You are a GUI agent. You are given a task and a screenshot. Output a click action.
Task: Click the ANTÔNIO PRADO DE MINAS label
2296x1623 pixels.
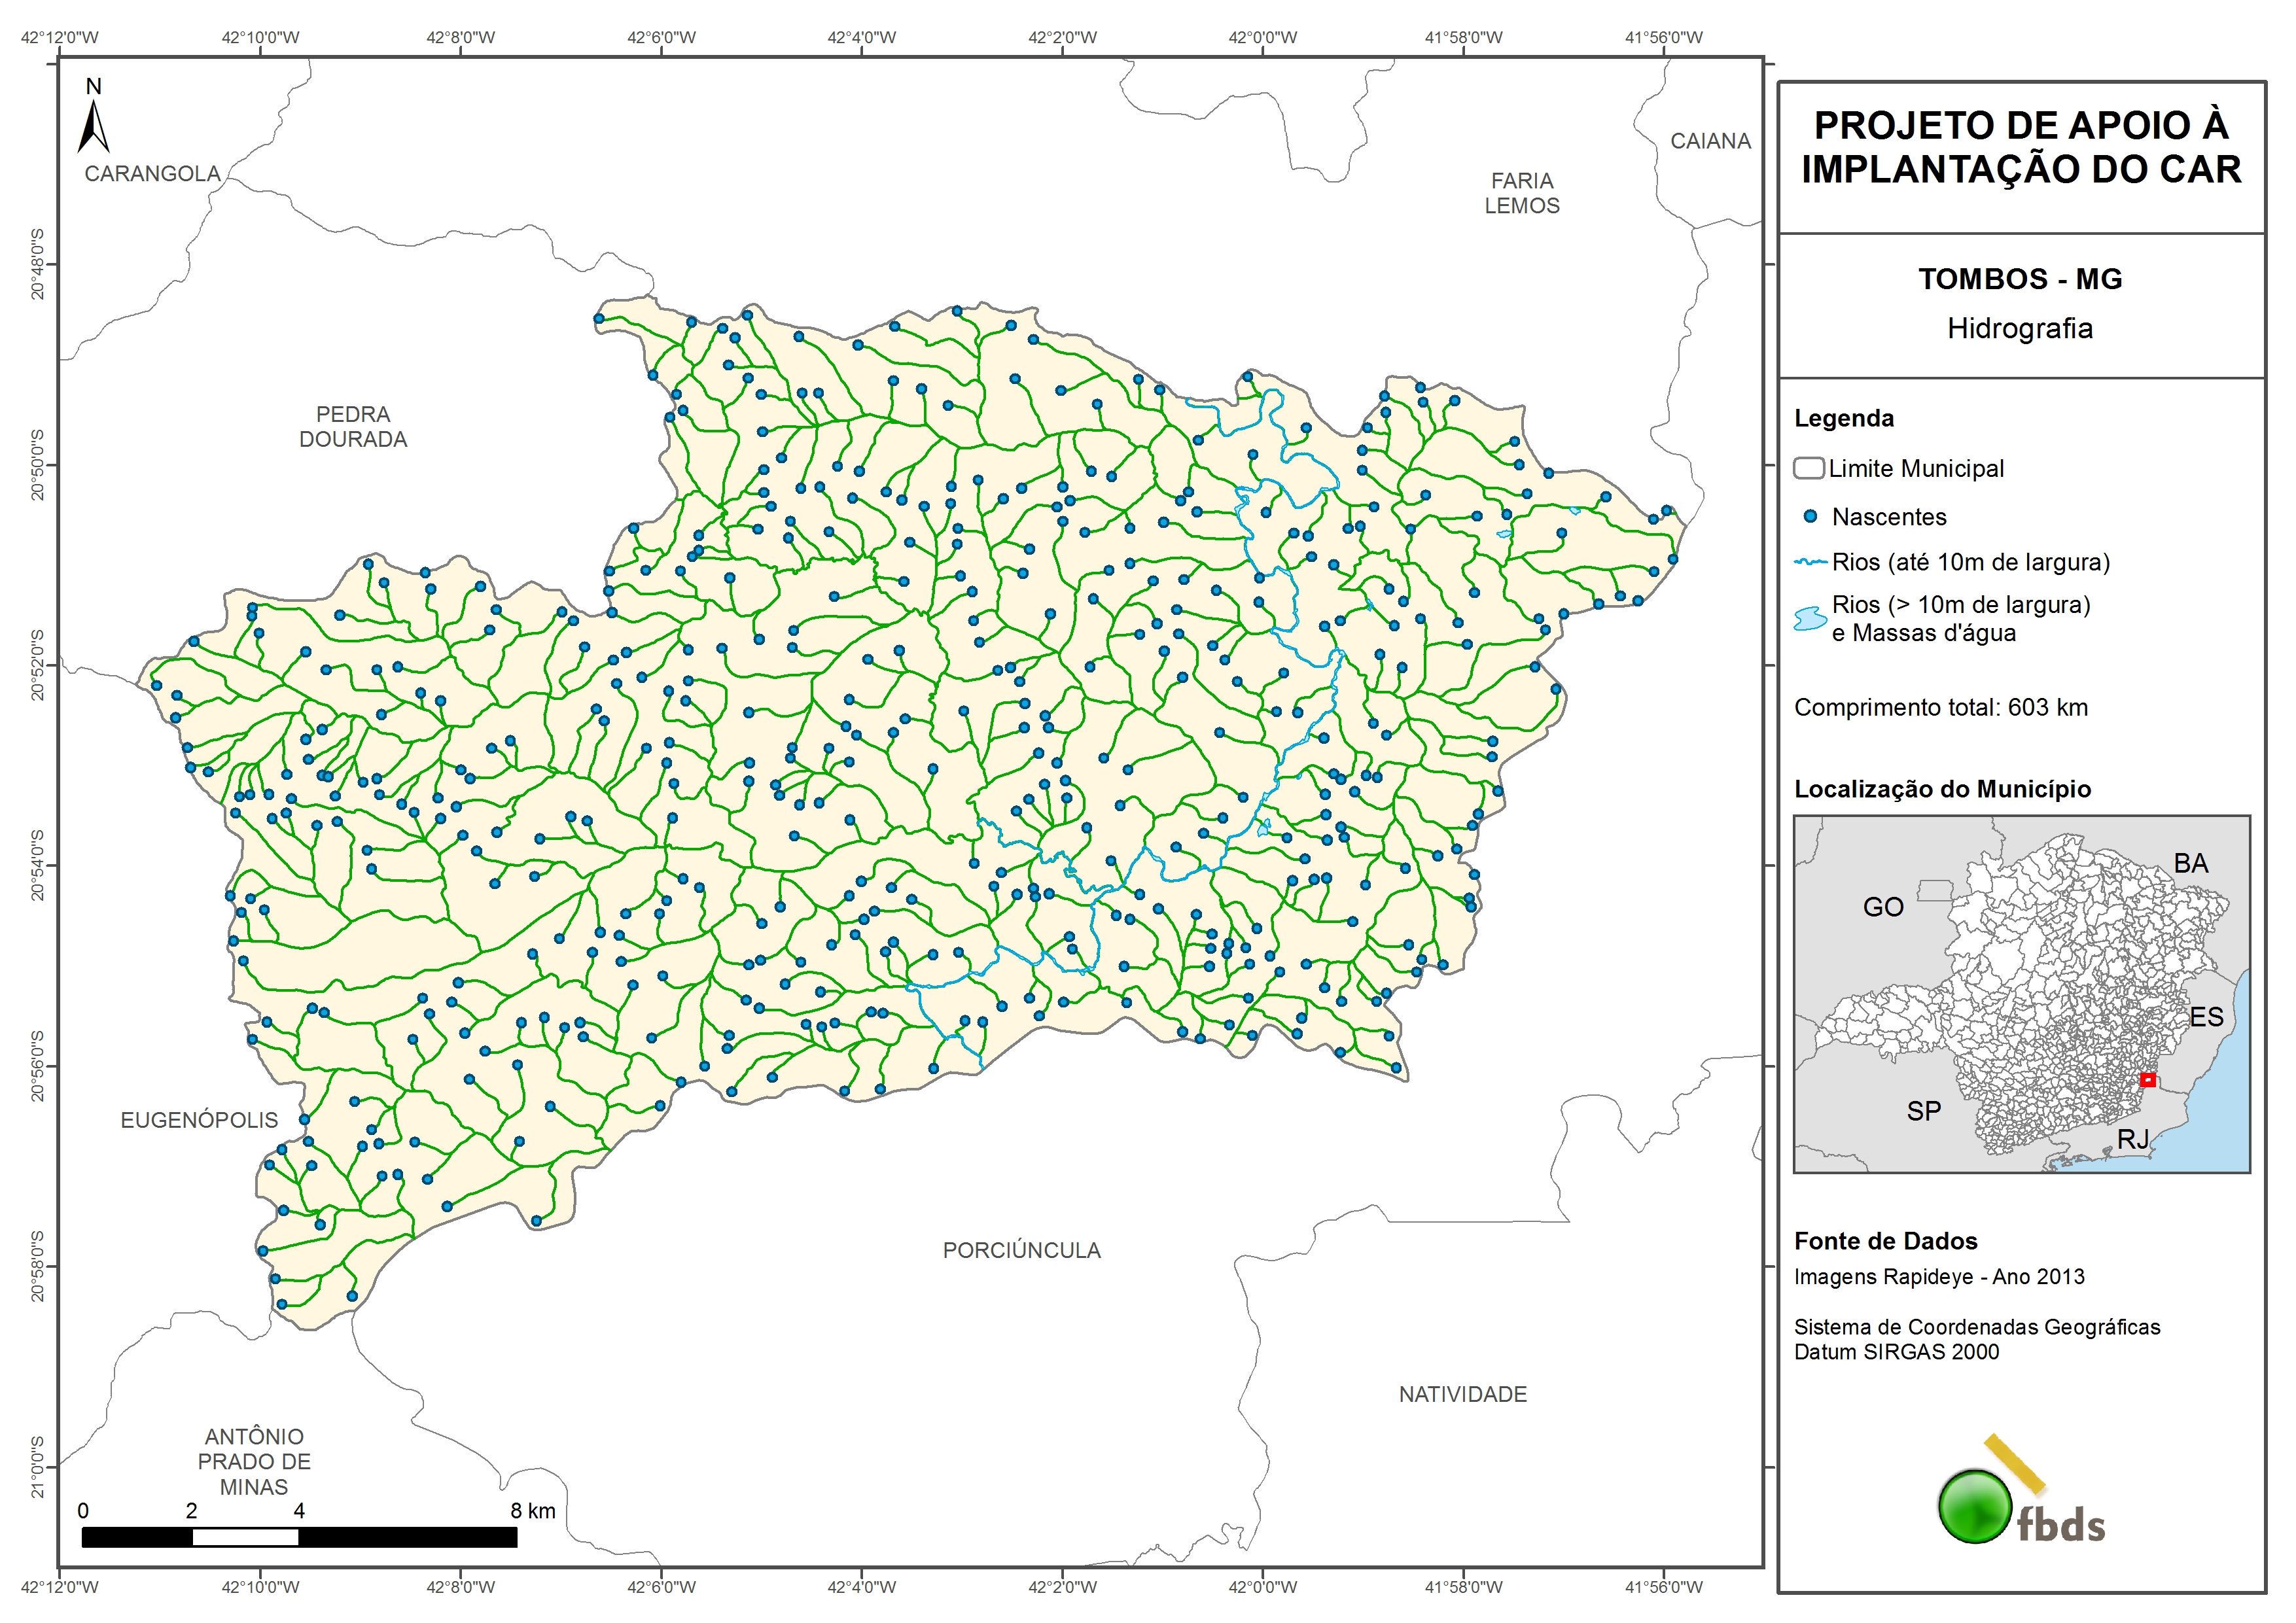pyautogui.click(x=254, y=1461)
